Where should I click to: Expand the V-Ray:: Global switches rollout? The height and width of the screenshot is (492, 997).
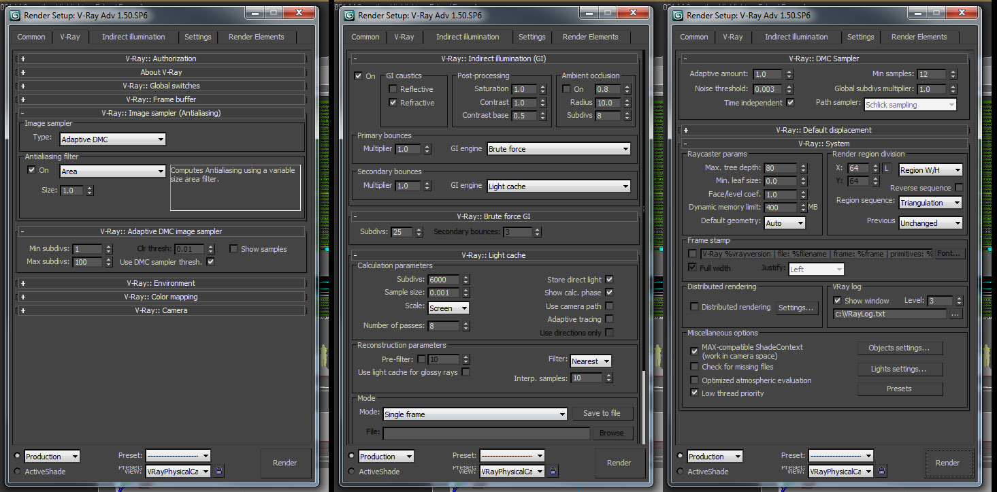click(161, 86)
